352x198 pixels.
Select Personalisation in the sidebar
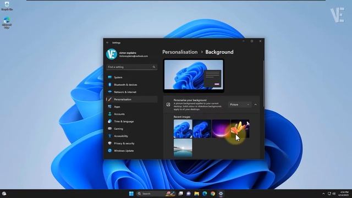coord(131,99)
